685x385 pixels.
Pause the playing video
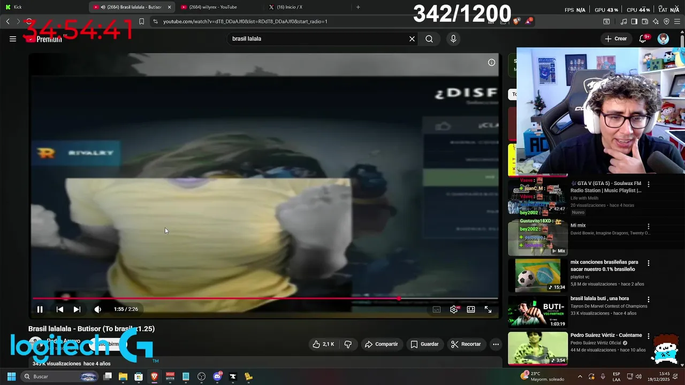click(40, 309)
